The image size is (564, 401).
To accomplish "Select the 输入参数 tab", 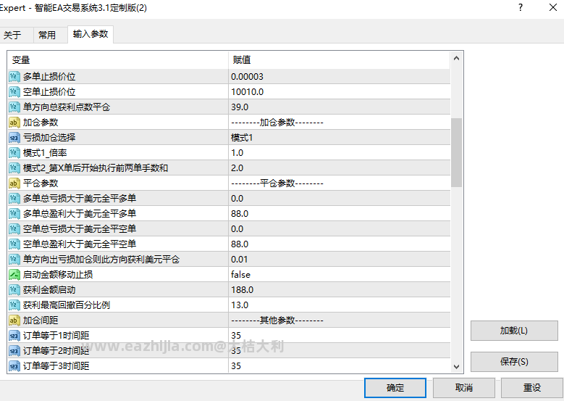I will pos(91,34).
